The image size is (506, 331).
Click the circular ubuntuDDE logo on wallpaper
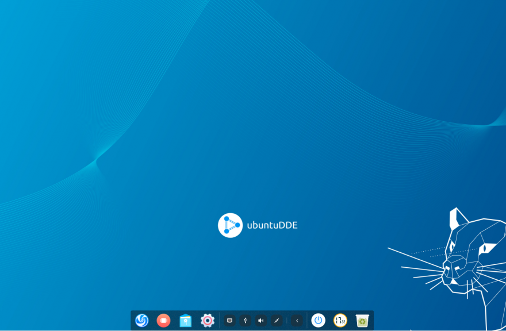coord(230,225)
